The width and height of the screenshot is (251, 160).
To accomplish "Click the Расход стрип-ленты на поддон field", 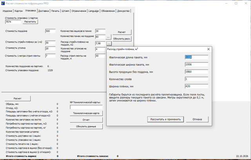I will (100, 56).
